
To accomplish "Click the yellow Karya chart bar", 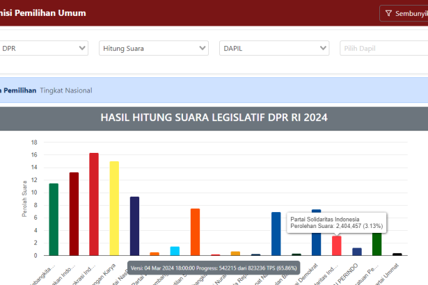I will tap(114, 209).
